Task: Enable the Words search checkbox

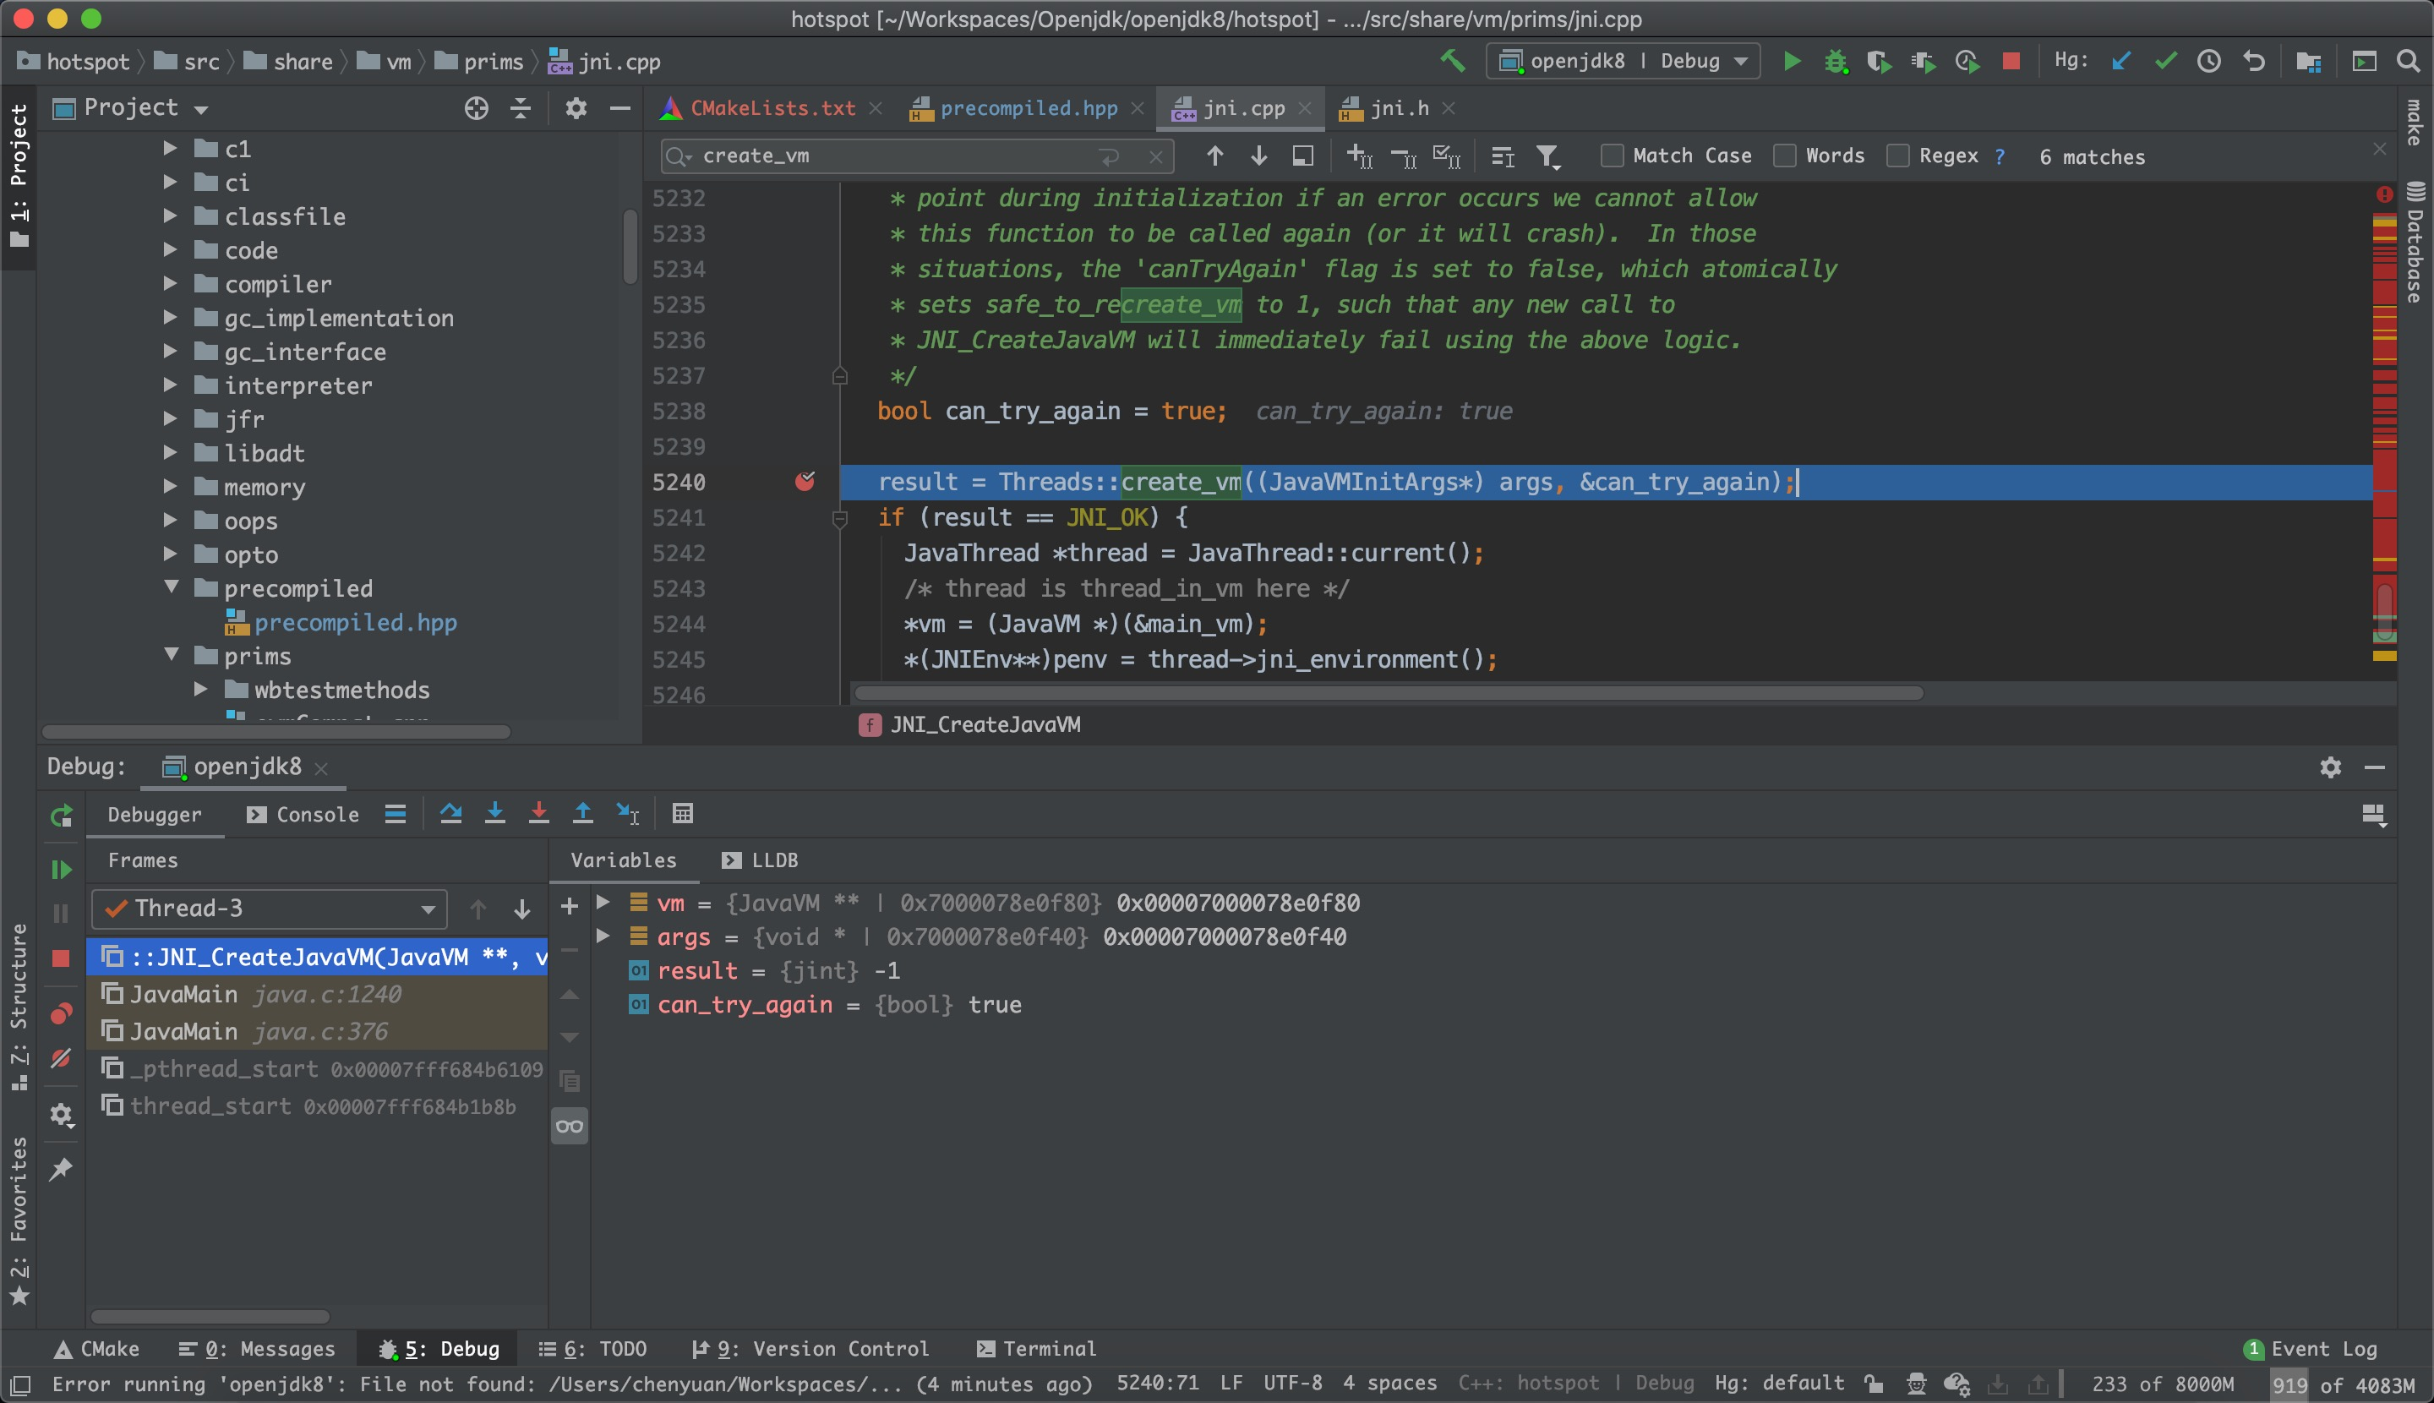Action: (x=1785, y=156)
